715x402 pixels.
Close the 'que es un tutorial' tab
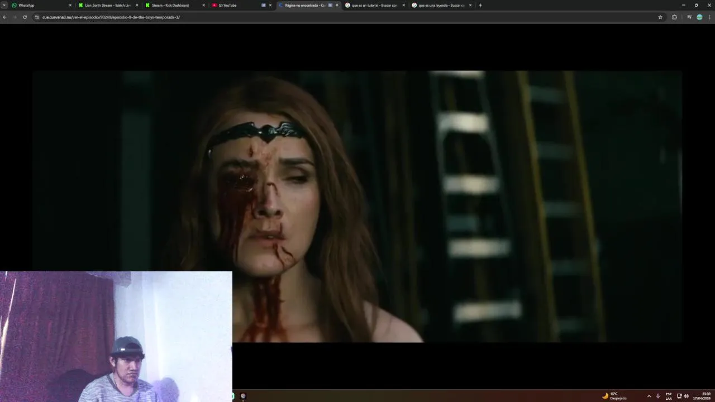pos(403,5)
